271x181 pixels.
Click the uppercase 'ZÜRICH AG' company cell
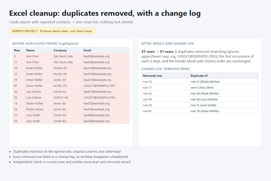(61, 97)
